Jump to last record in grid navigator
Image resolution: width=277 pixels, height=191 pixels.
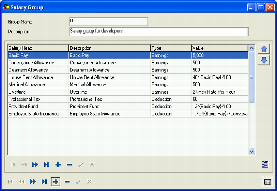click(x=47, y=165)
